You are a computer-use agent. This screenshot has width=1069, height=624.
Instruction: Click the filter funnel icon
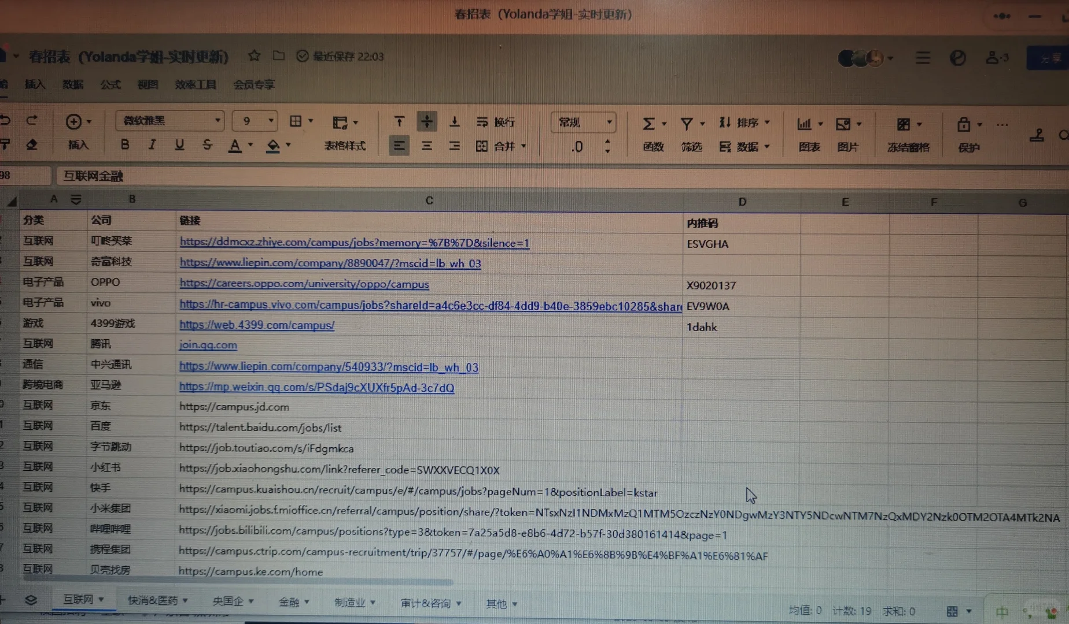[x=687, y=124]
